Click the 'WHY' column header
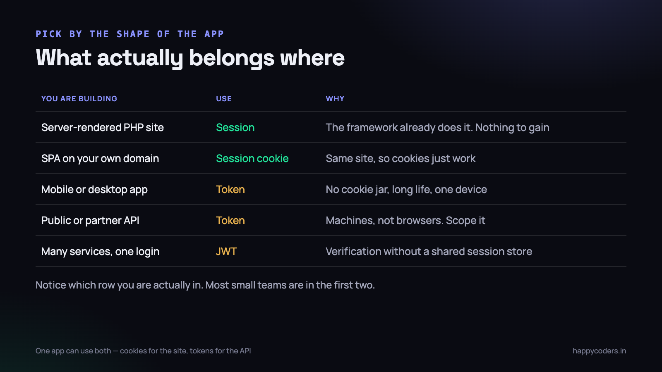This screenshot has height=372, width=662. [x=335, y=99]
